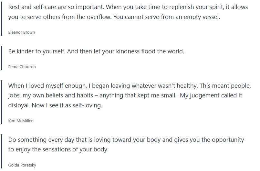
Task: Click the author name Eleanor Brown
Action: tap(21, 32)
